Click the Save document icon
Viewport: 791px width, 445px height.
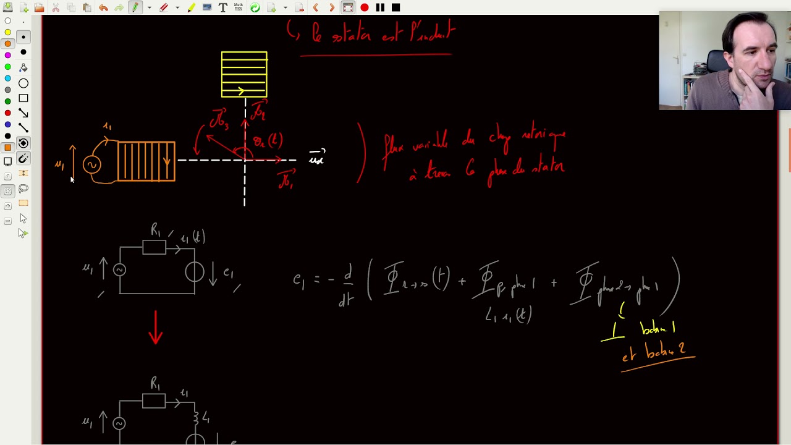(x=8, y=7)
